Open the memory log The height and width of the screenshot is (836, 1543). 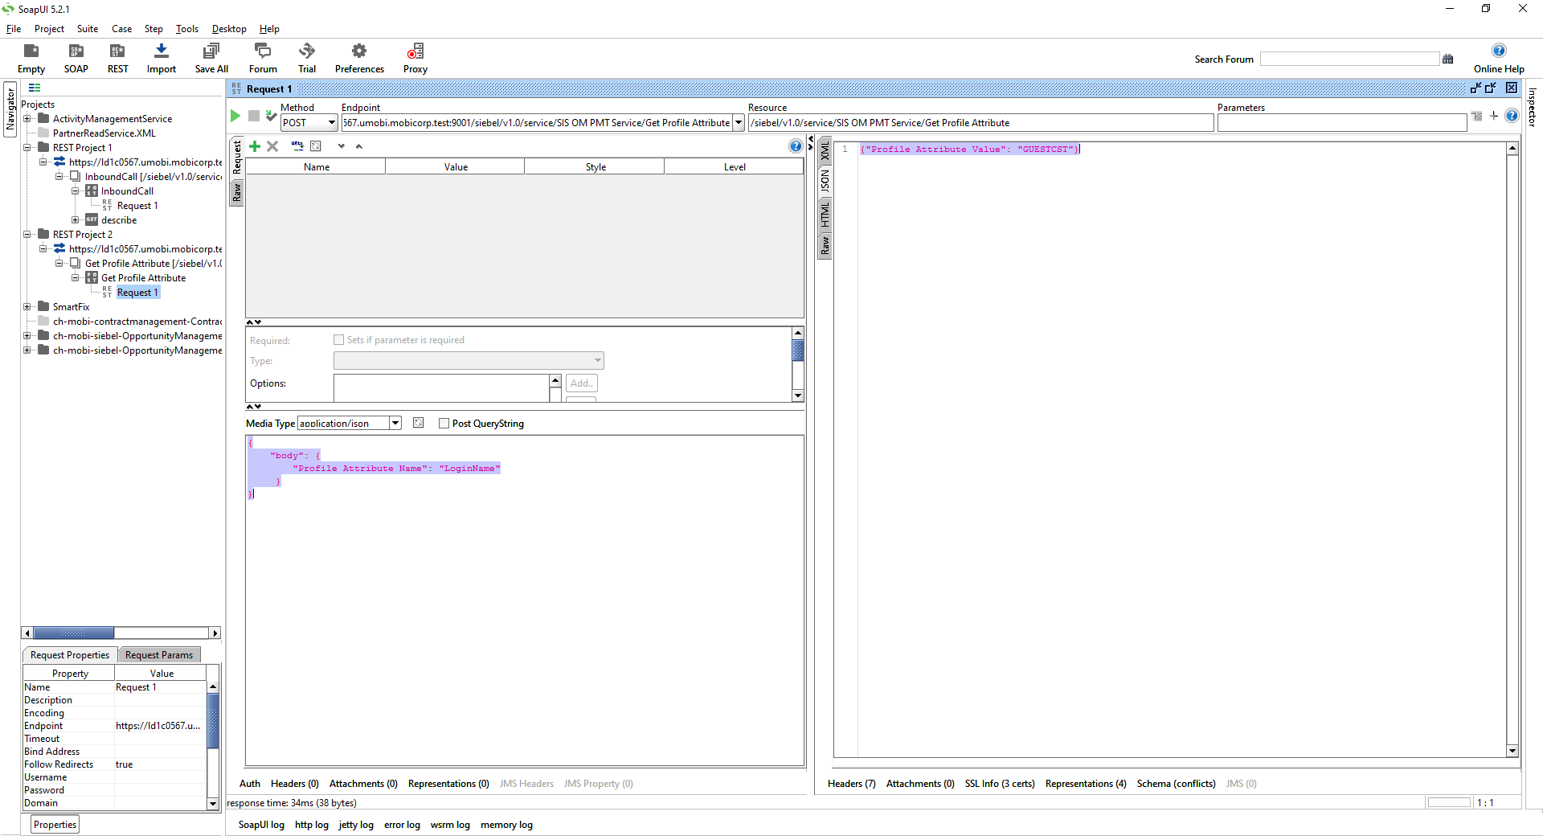tap(506, 825)
